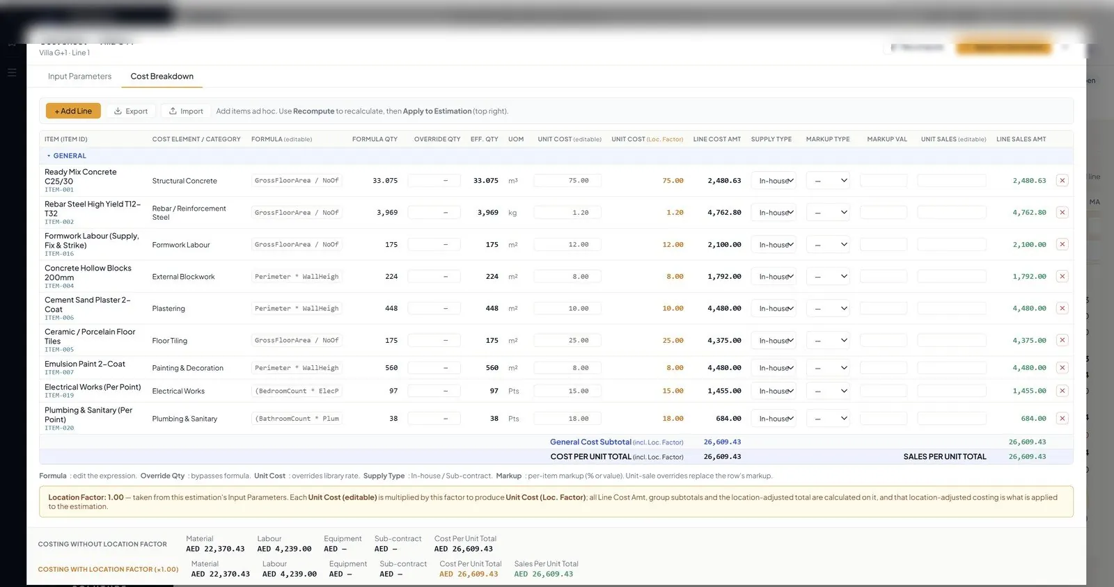Delete the Ready Mix Concrete C25/30 row
Viewport: 1114px width, 587px height.
[x=1062, y=180]
